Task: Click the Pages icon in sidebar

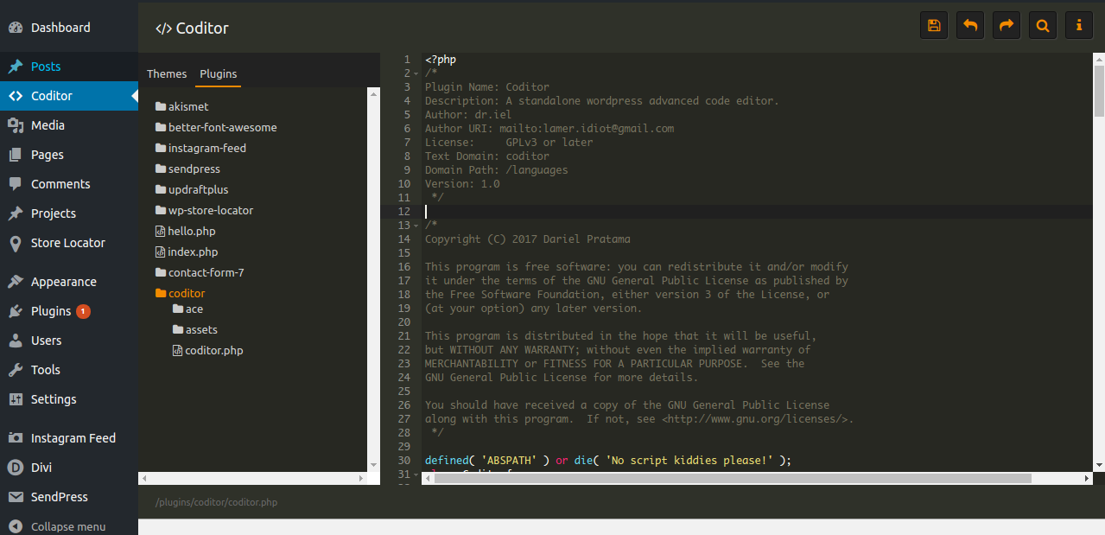Action: [16, 155]
